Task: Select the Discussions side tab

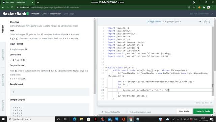Action: click(x=3, y=105)
